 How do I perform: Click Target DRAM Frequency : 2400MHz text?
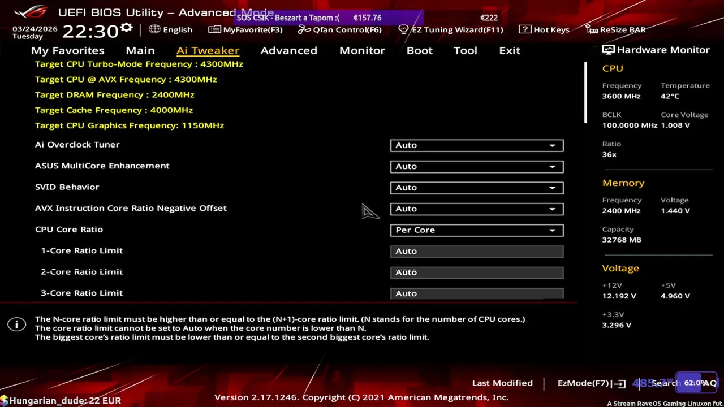click(115, 94)
